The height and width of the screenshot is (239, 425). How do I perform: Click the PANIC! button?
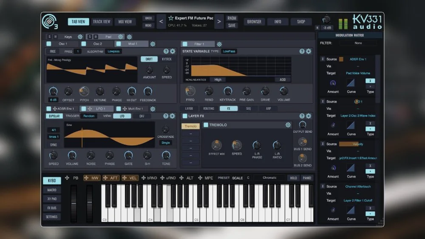pyautogui.click(x=307, y=178)
